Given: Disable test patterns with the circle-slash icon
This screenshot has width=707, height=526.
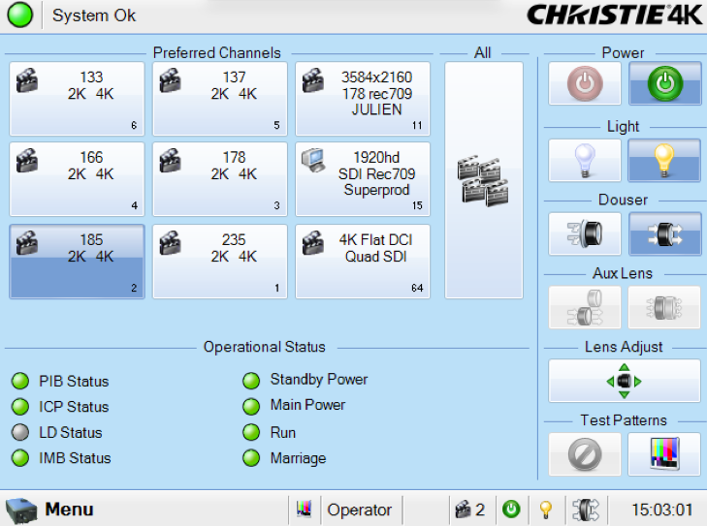Looking at the screenshot, I should [x=584, y=453].
